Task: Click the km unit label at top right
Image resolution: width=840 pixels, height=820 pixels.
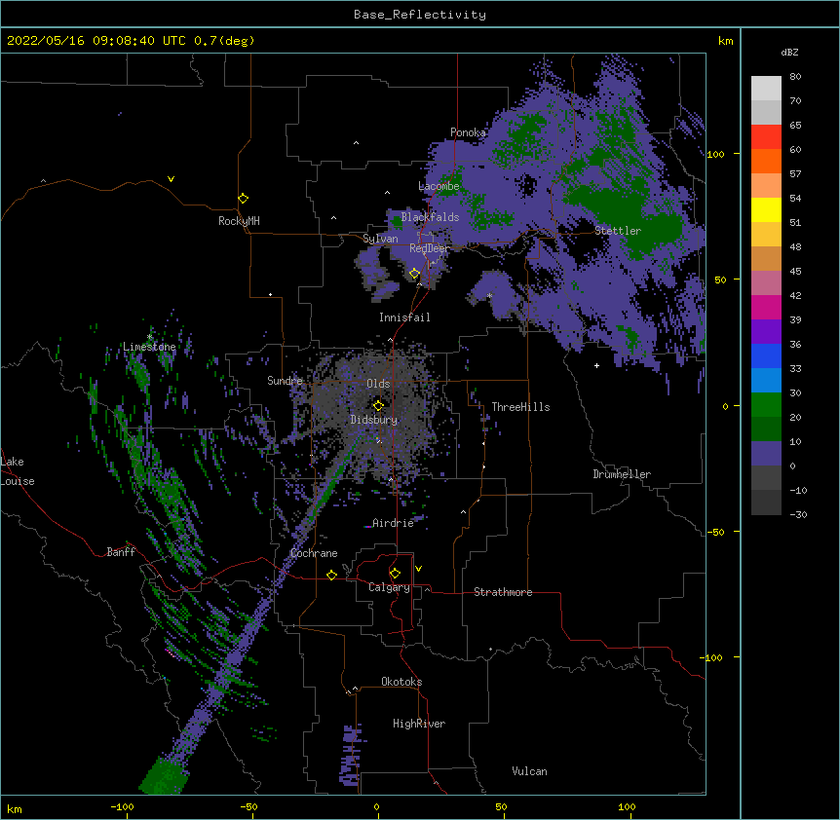Action: [725, 41]
